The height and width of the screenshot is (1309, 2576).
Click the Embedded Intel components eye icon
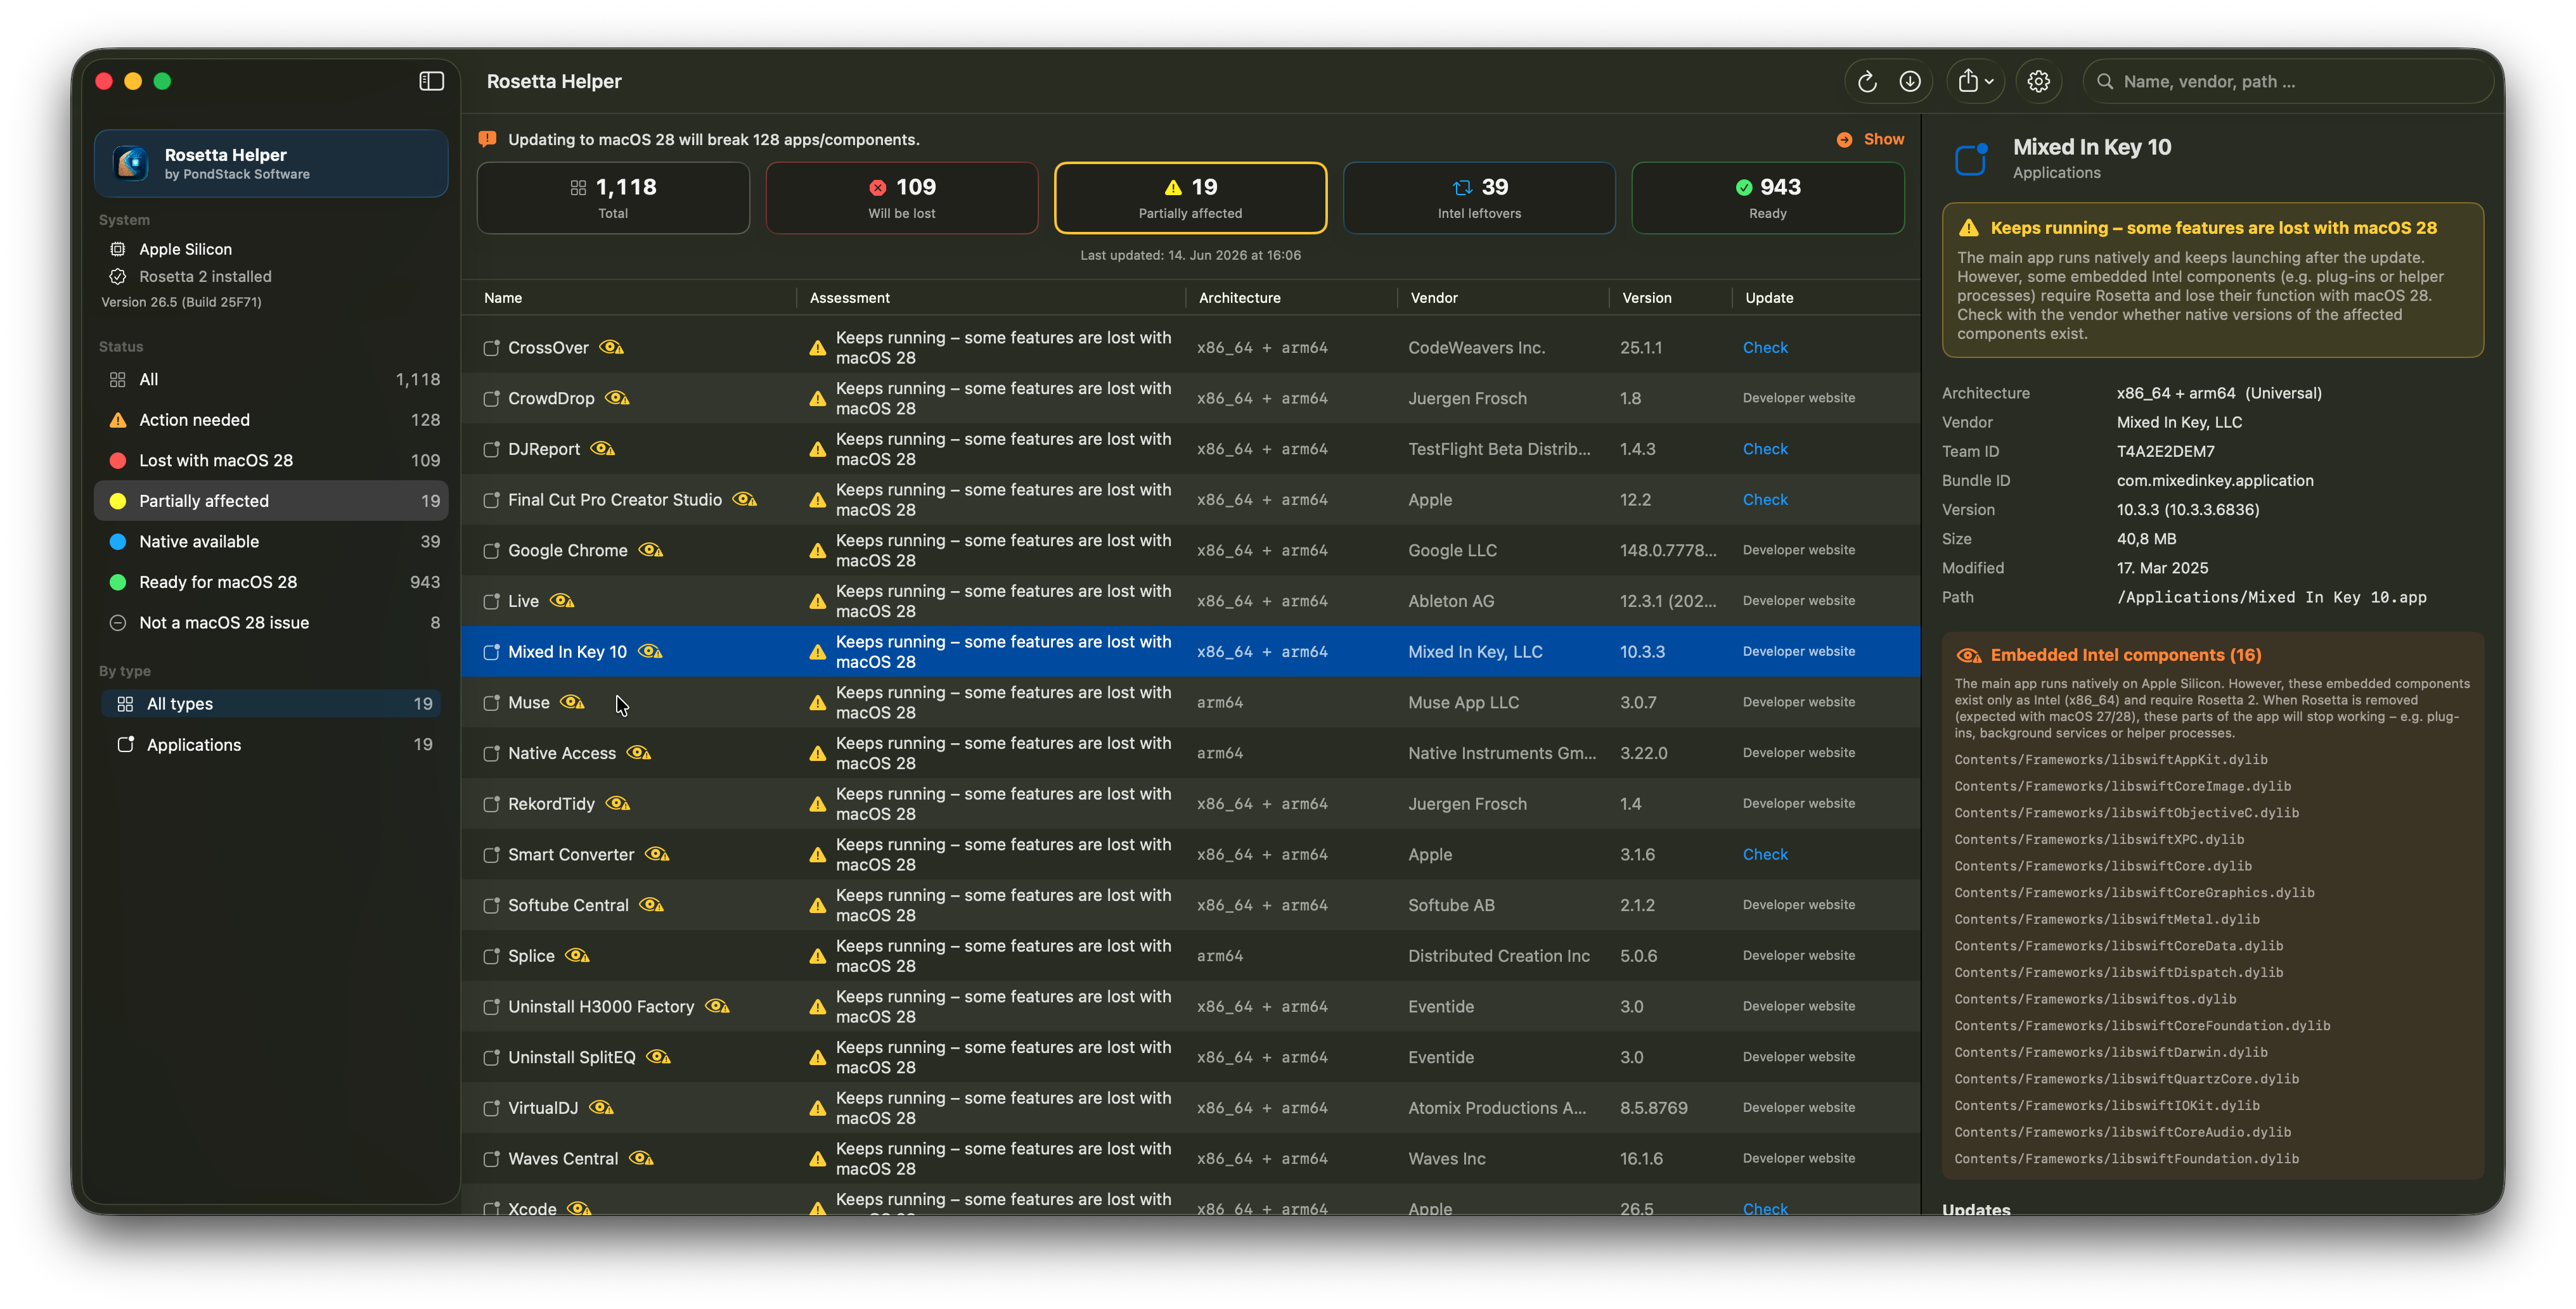click(x=1968, y=656)
